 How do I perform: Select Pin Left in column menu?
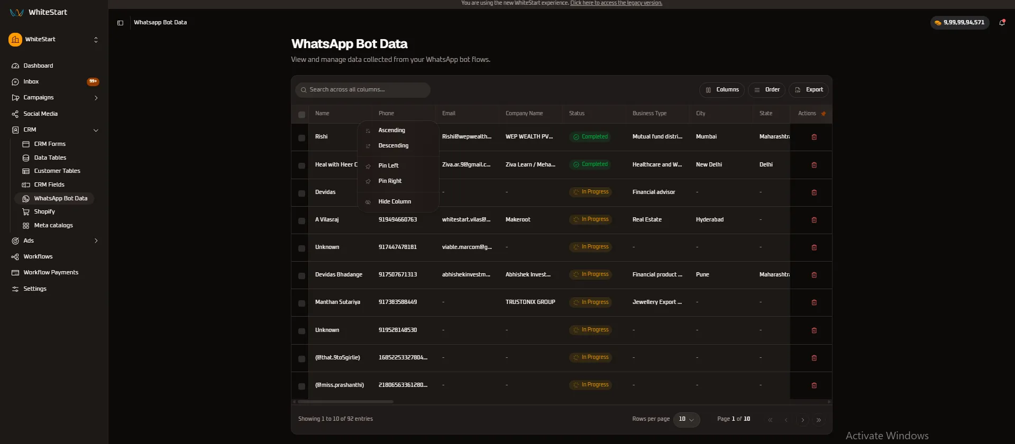click(x=398, y=166)
